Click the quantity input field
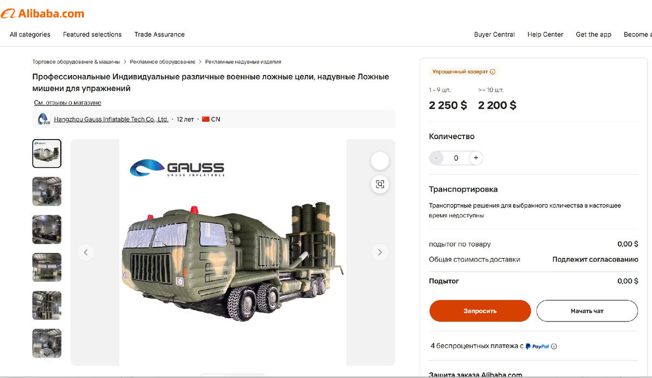This screenshot has width=652, height=378. [456, 158]
